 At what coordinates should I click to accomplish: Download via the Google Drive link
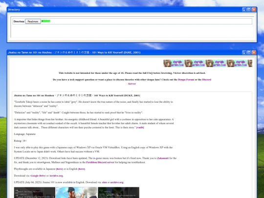click(38, 176)
